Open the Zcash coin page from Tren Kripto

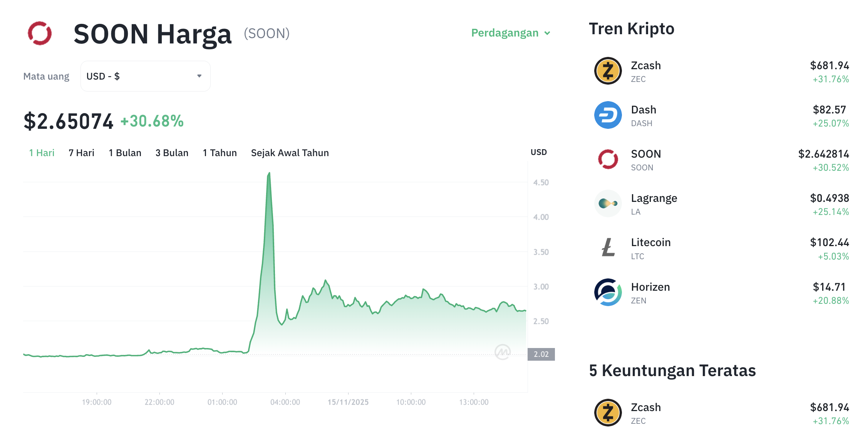[x=645, y=65]
